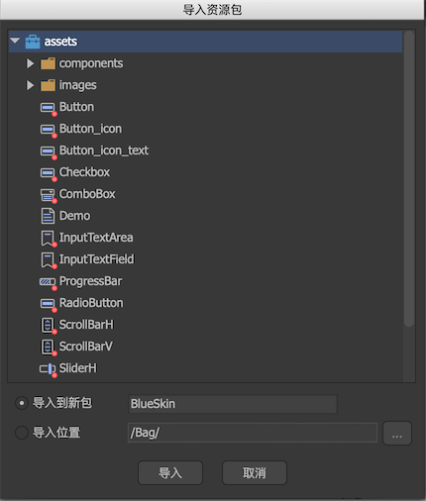Click the 导入 button
426x501 pixels.
pos(170,472)
